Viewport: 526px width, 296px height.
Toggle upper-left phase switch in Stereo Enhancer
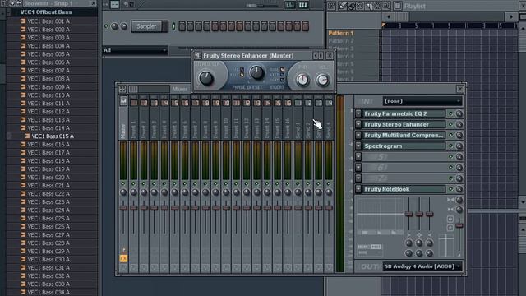(x=242, y=69)
